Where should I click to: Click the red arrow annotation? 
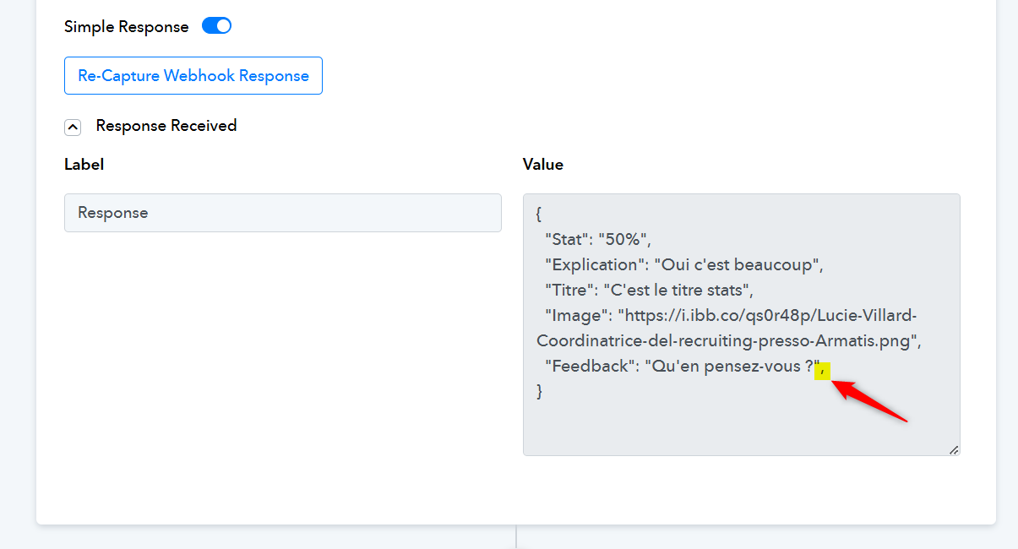pos(869,401)
